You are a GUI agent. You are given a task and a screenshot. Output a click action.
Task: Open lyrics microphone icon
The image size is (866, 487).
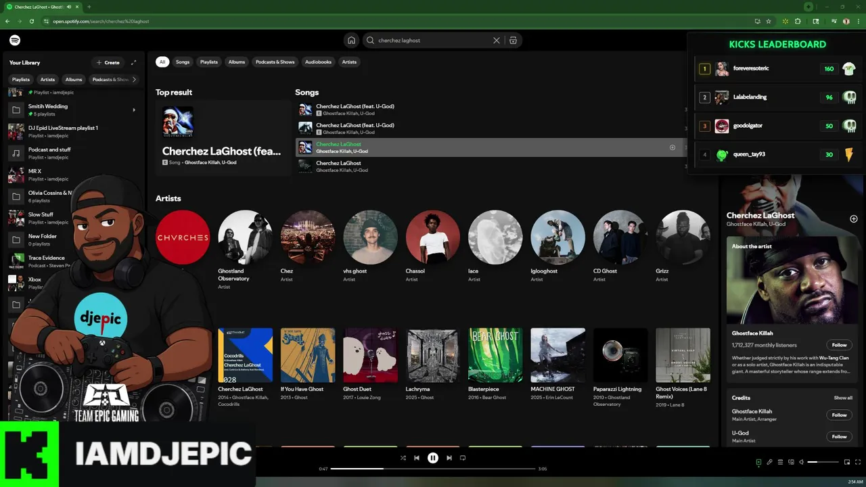point(769,462)
